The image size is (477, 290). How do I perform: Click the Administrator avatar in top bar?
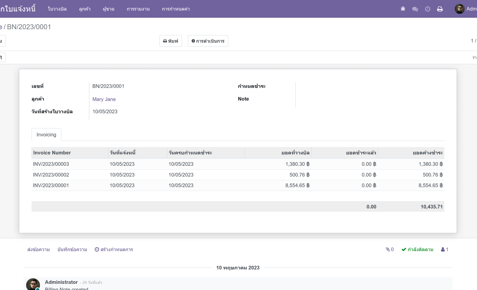point(459,9)
